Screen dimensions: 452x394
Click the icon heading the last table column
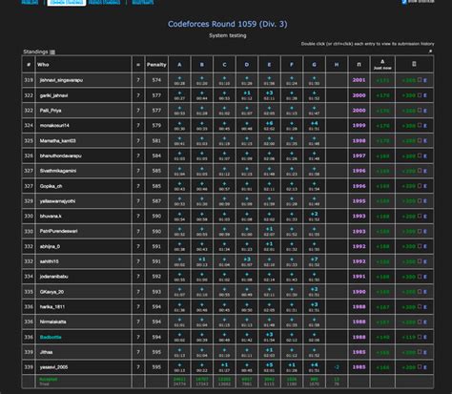pos(414,64)
